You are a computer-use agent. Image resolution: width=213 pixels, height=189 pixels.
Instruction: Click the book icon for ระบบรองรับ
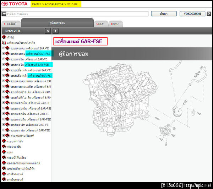coord(4,147)
